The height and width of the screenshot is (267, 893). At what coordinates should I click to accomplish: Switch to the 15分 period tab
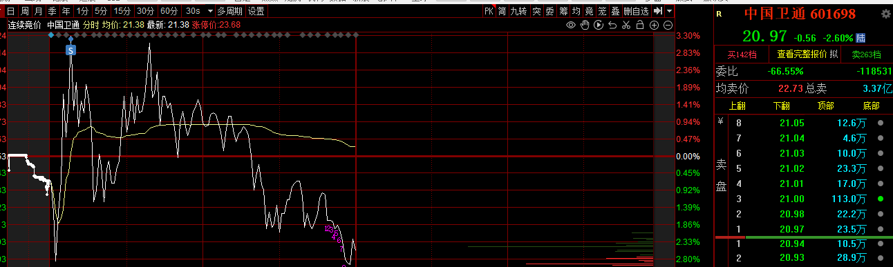(x=123, y=11)
